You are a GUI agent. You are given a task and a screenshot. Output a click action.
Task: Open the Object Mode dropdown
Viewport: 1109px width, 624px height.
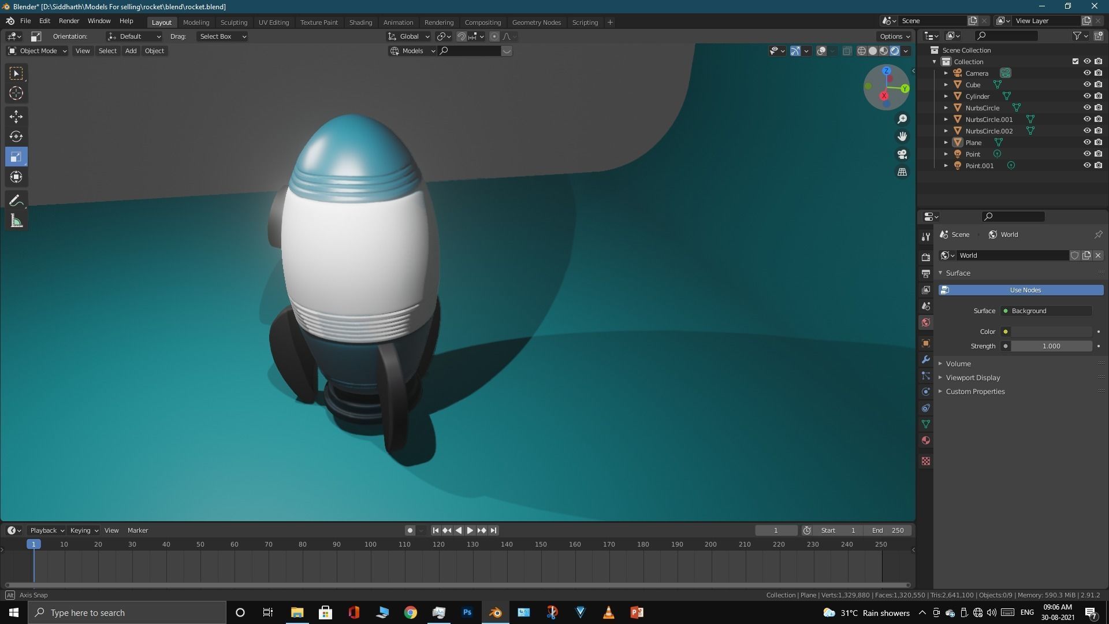[x=37, y=51]
